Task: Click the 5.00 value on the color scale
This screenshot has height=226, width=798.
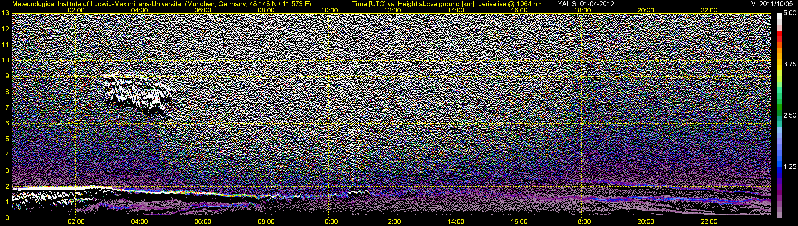Action: 790,13
